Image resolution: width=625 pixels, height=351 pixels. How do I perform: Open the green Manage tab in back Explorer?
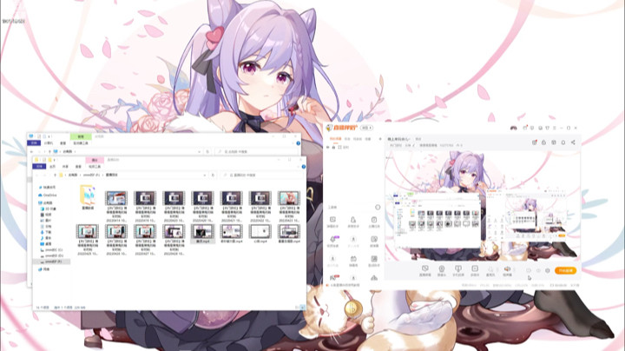81,136
